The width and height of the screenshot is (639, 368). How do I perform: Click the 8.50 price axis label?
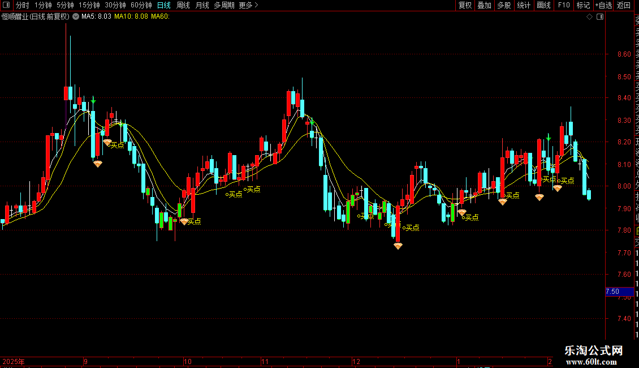[624, 76]
